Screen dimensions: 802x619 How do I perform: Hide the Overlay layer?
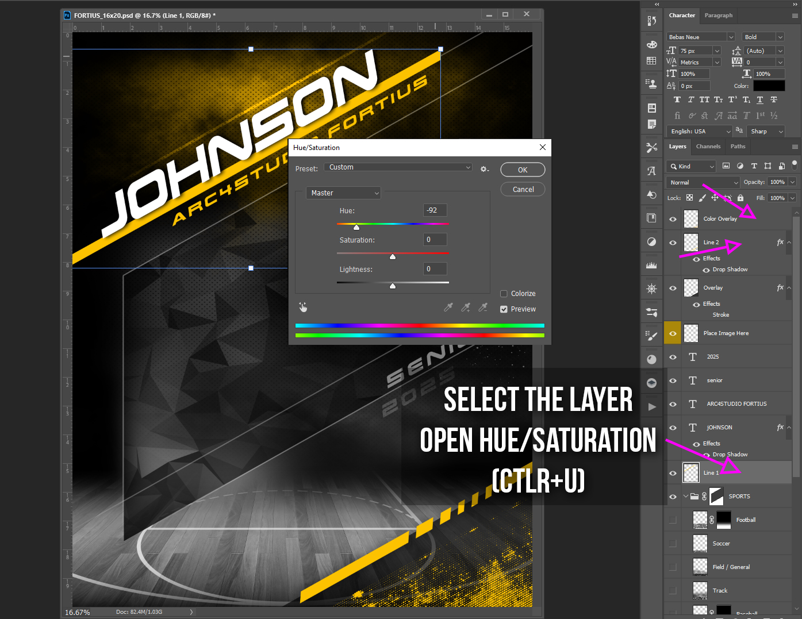(x=673, y=288)
